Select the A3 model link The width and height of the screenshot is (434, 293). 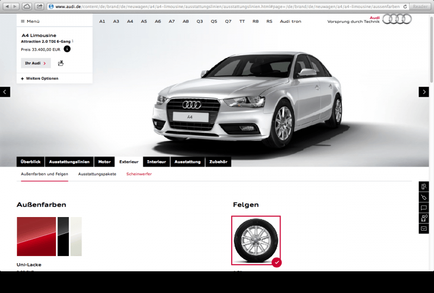click(116, 21)
